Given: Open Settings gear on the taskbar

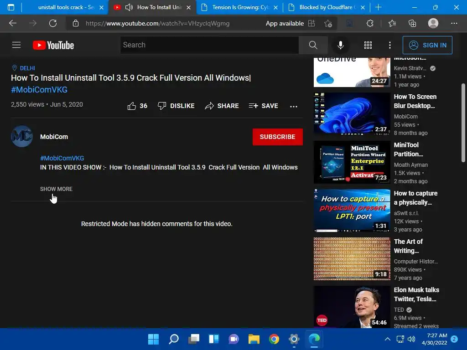Looking at the screenshot, I should (x=294, y=339).
